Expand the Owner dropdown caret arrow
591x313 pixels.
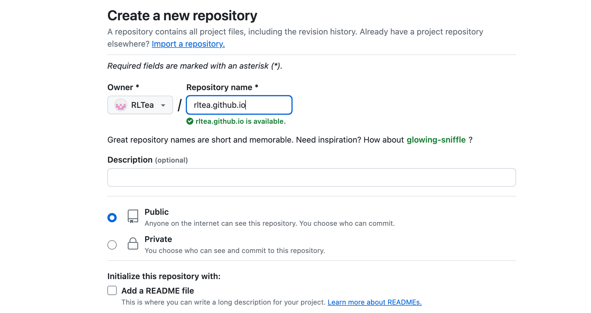point(163,105)
